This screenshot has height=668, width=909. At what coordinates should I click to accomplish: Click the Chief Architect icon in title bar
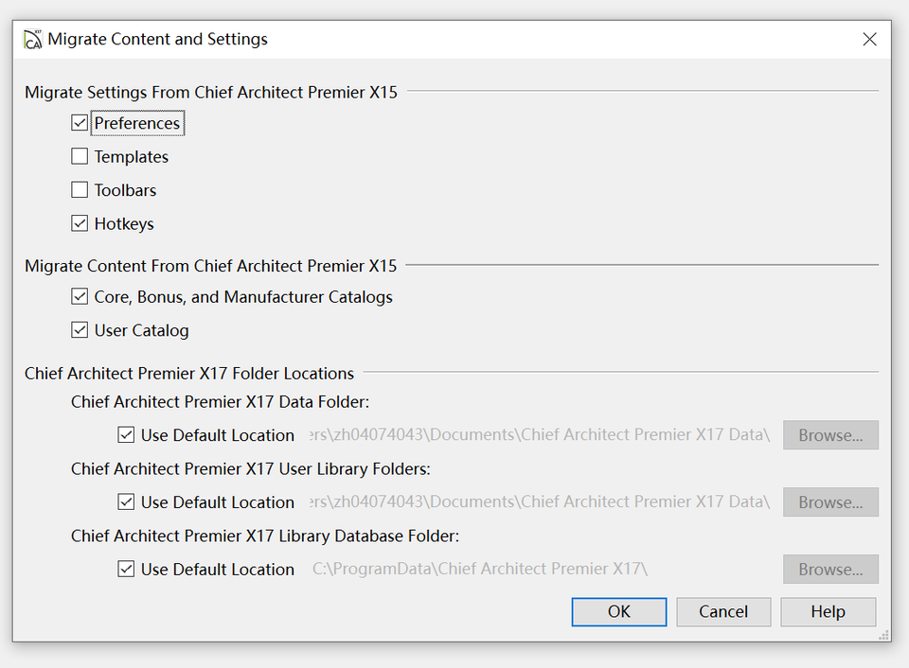pyautogui.click(x=33, y=40)
